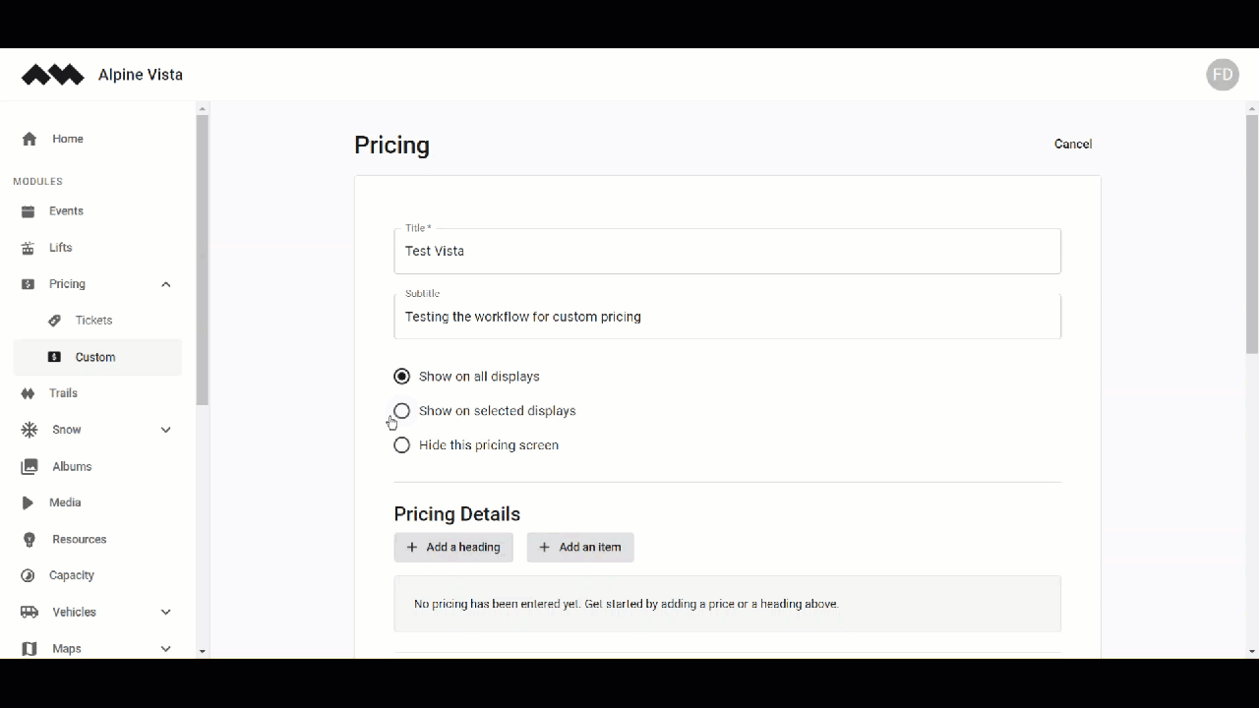1259x708 pixels.
Task: Click the Events calendar icon
Action: point(29,211)
